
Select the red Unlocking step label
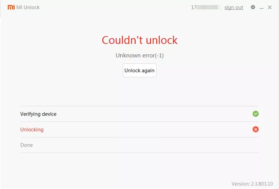(32, 129)
